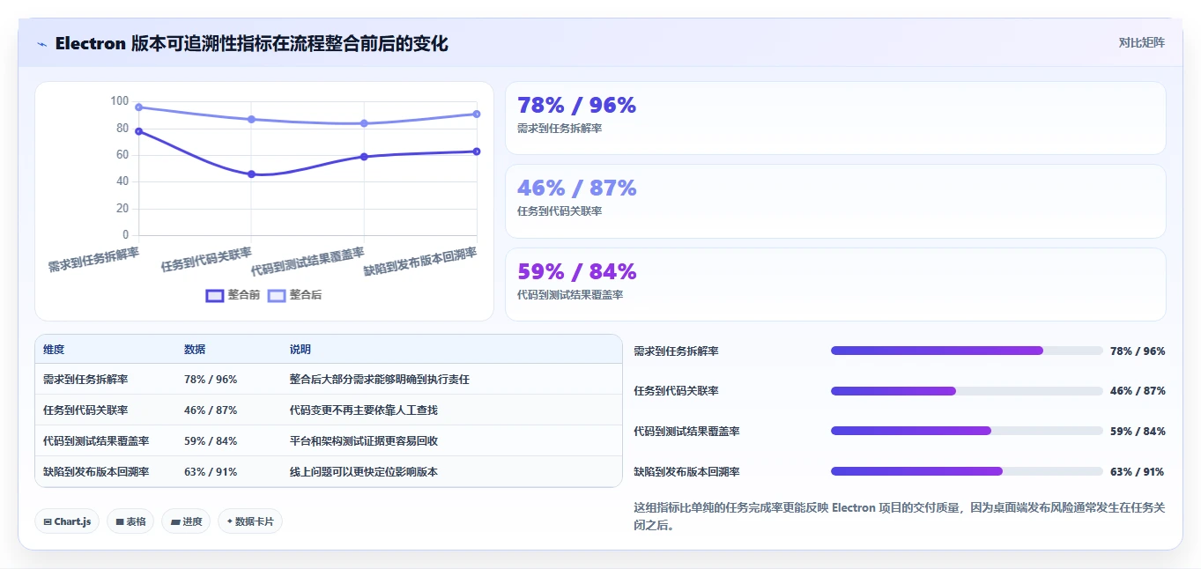1201x569 pixels.
Task: Click the 任务到代码关联率 progress bar
Action: (x=967, y=391)
